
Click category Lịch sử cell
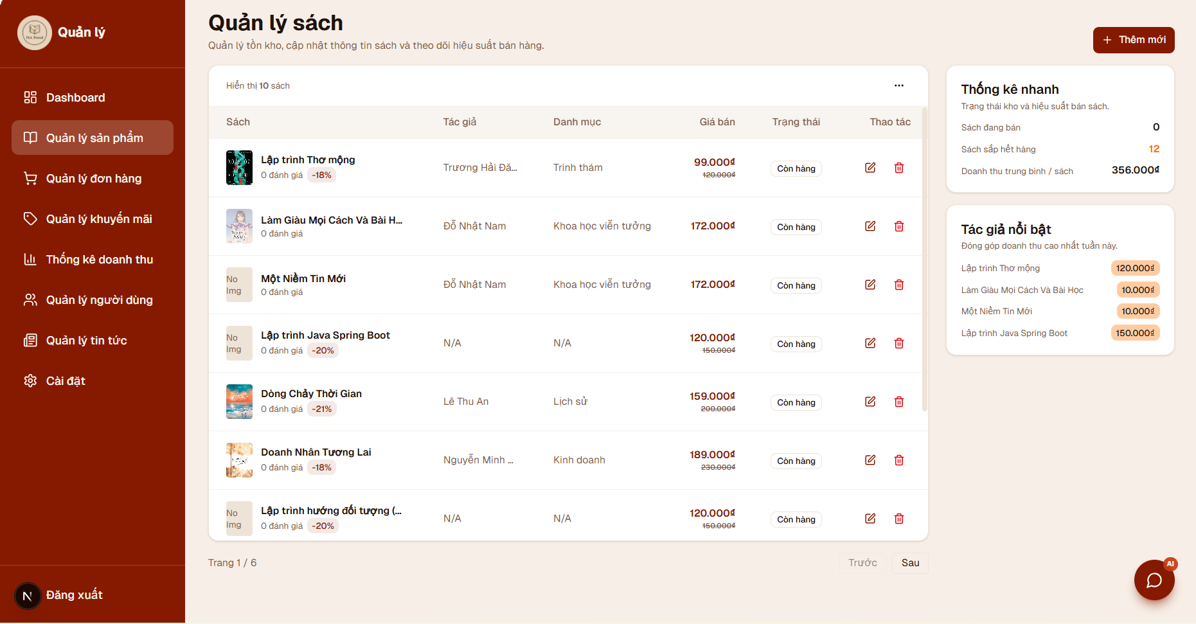[570, 402]
